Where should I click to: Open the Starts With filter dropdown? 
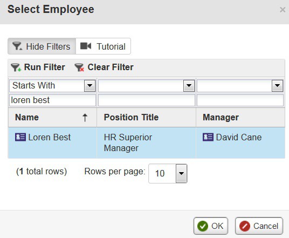click(x=90, y=86)
